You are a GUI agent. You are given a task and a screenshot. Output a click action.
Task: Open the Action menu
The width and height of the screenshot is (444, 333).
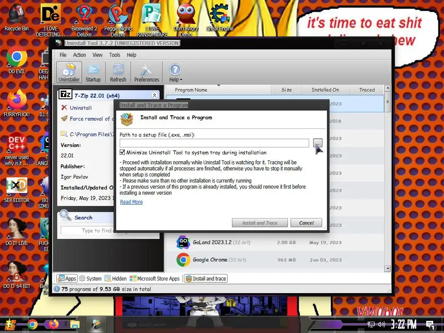pyautogui.click(x=79, y=55)
